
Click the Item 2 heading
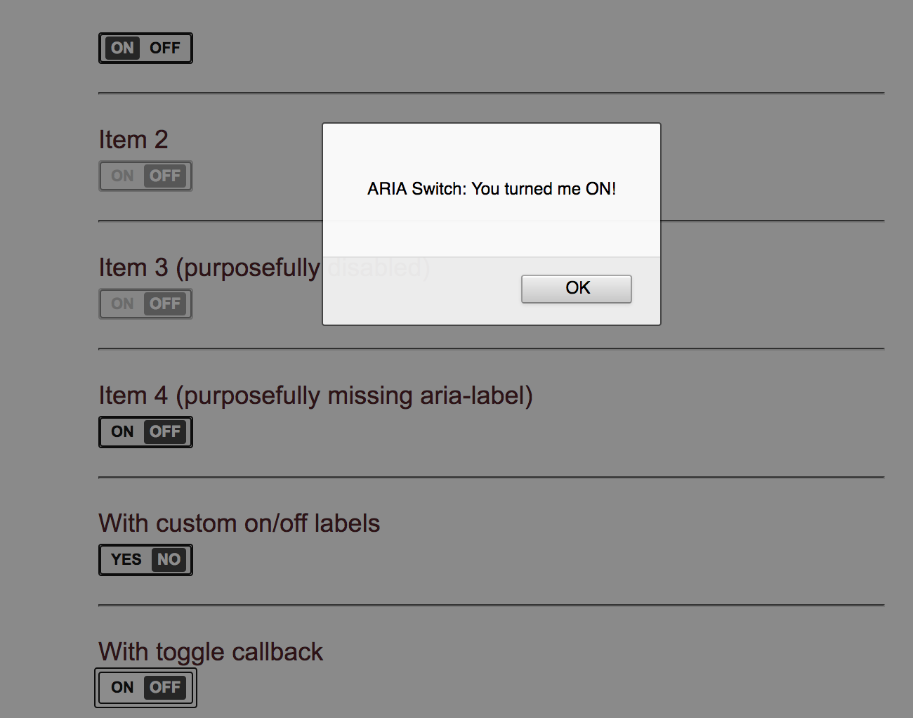click(133, 139)
